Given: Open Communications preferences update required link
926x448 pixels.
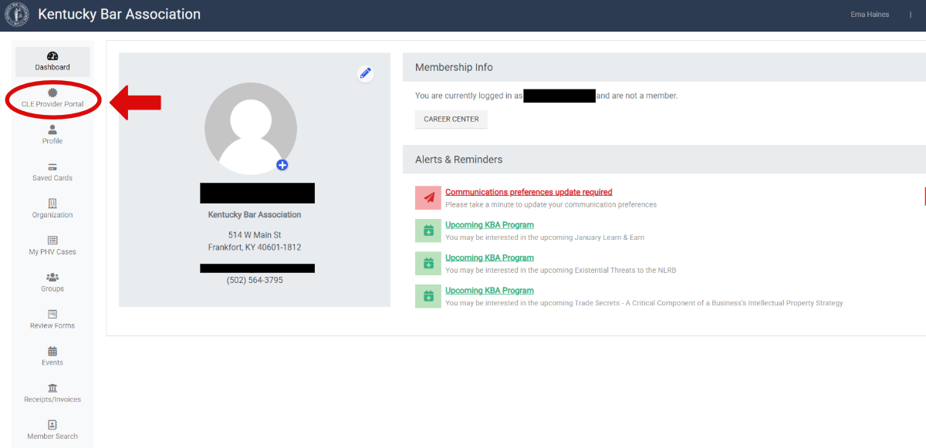Looking at the screenshot, I should click(529, 192).
